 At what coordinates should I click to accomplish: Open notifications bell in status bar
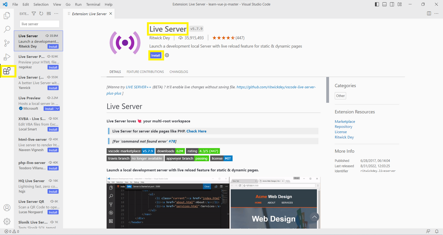[437, 232]
